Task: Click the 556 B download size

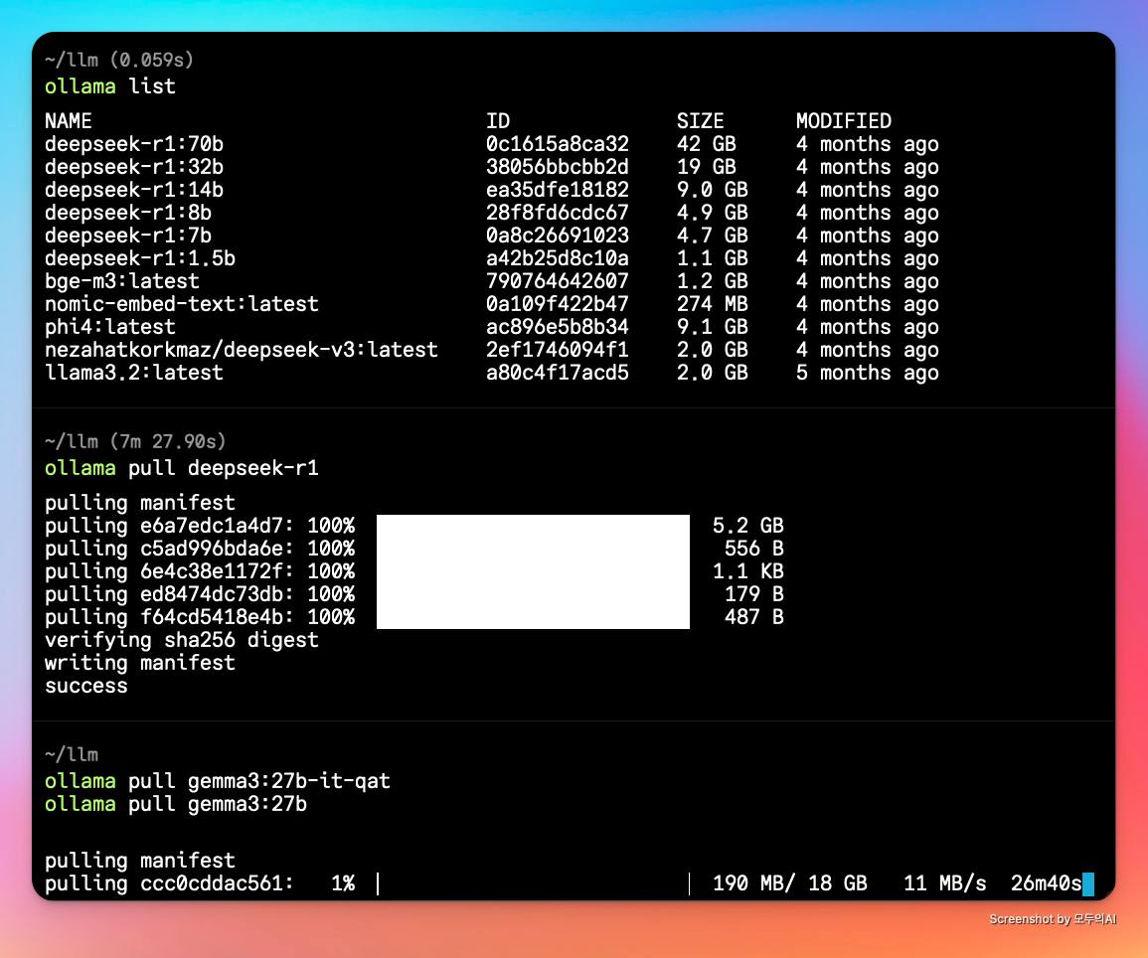Action: [754, 549]
